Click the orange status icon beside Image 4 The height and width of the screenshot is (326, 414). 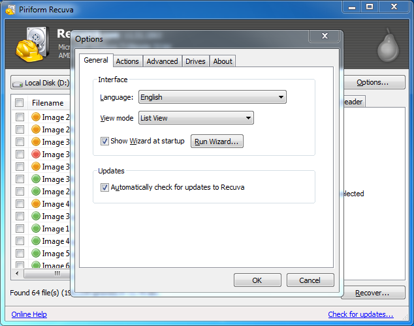pos(36,203)
